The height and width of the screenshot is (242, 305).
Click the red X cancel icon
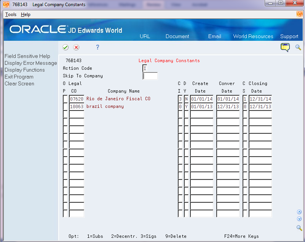pyautogui.click(x=76, y=47)
